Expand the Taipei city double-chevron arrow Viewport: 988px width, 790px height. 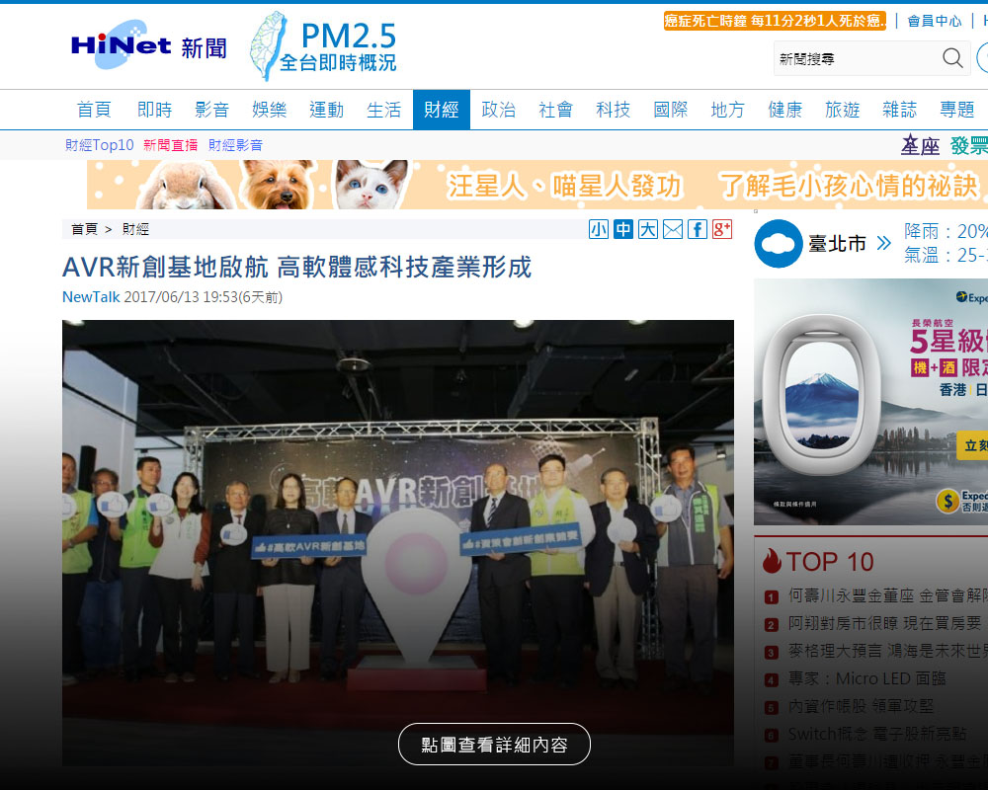883,243
